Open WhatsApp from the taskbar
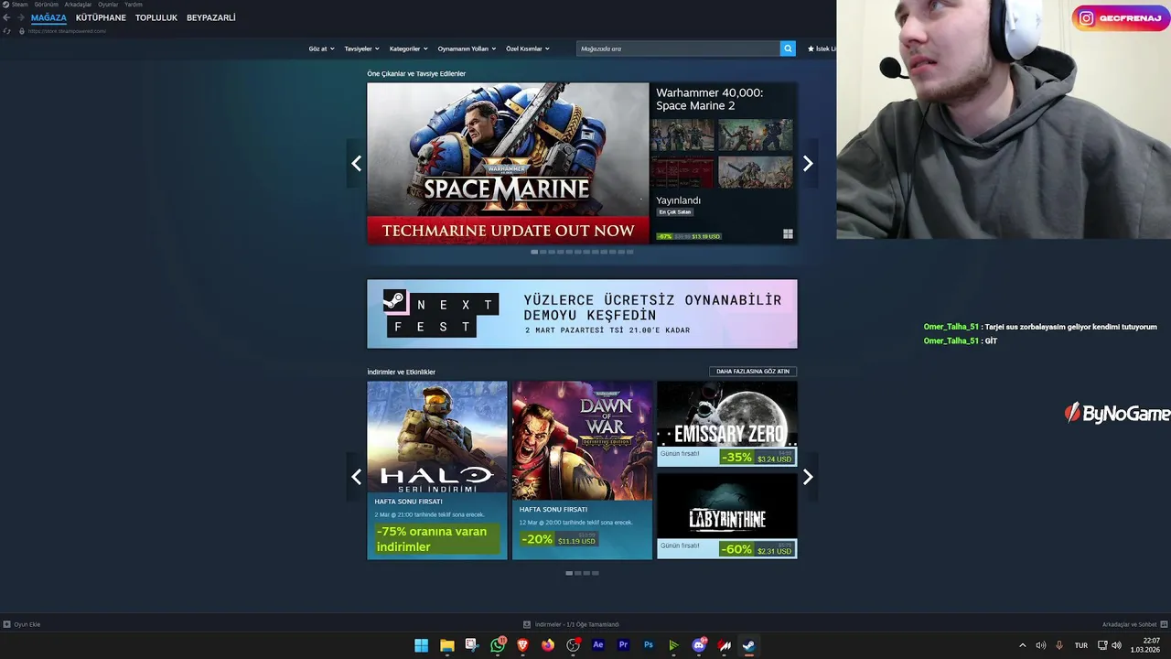This screenshot has width=1171, height=659. (498, 645)
